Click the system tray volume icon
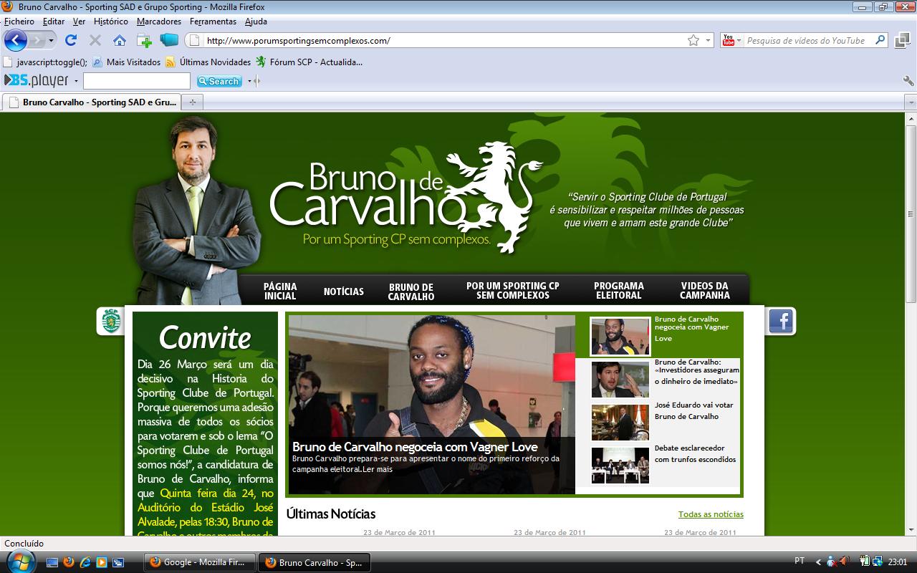Image resolution: width=917 pixels, height=573 pixels. click(x=845, y=561)
